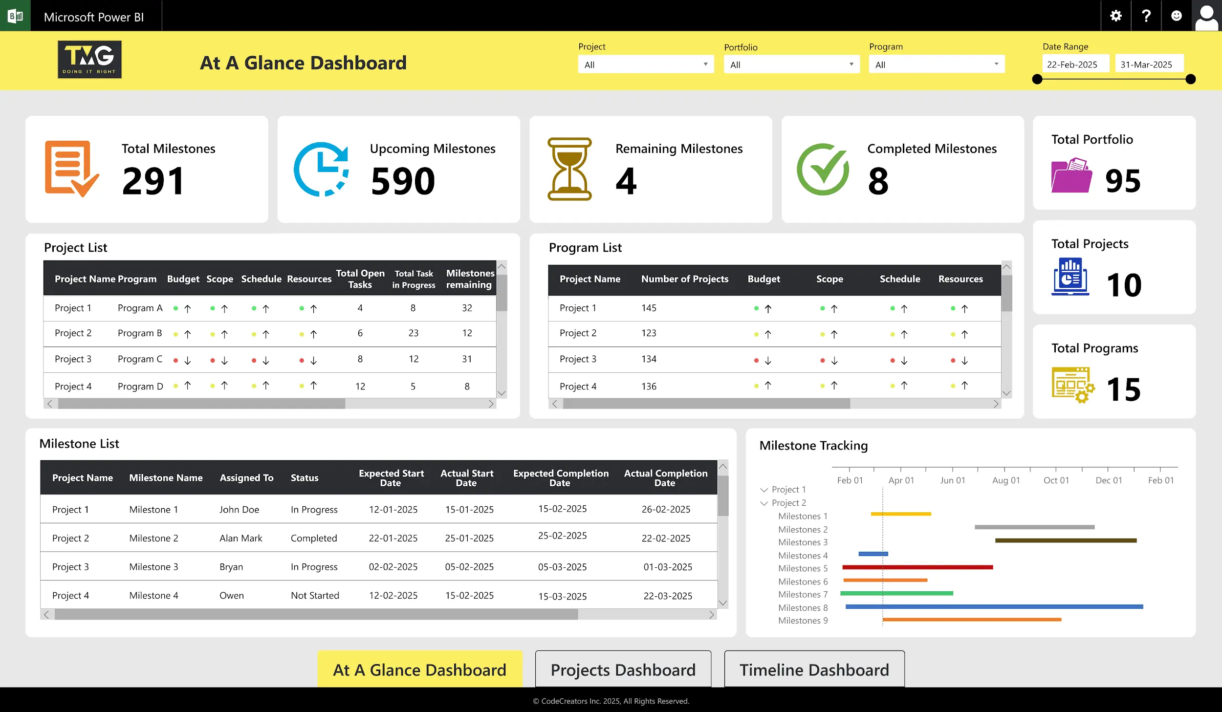1222x712 pixels.
Task: Open the Program filter dropdown
Action: tap(936, 65)
